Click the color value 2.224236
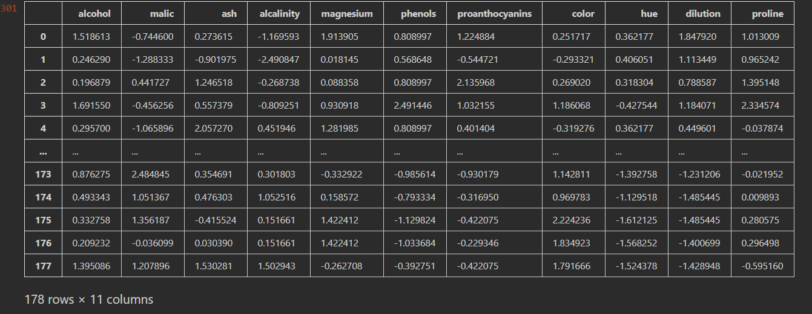 click(572, 220)
